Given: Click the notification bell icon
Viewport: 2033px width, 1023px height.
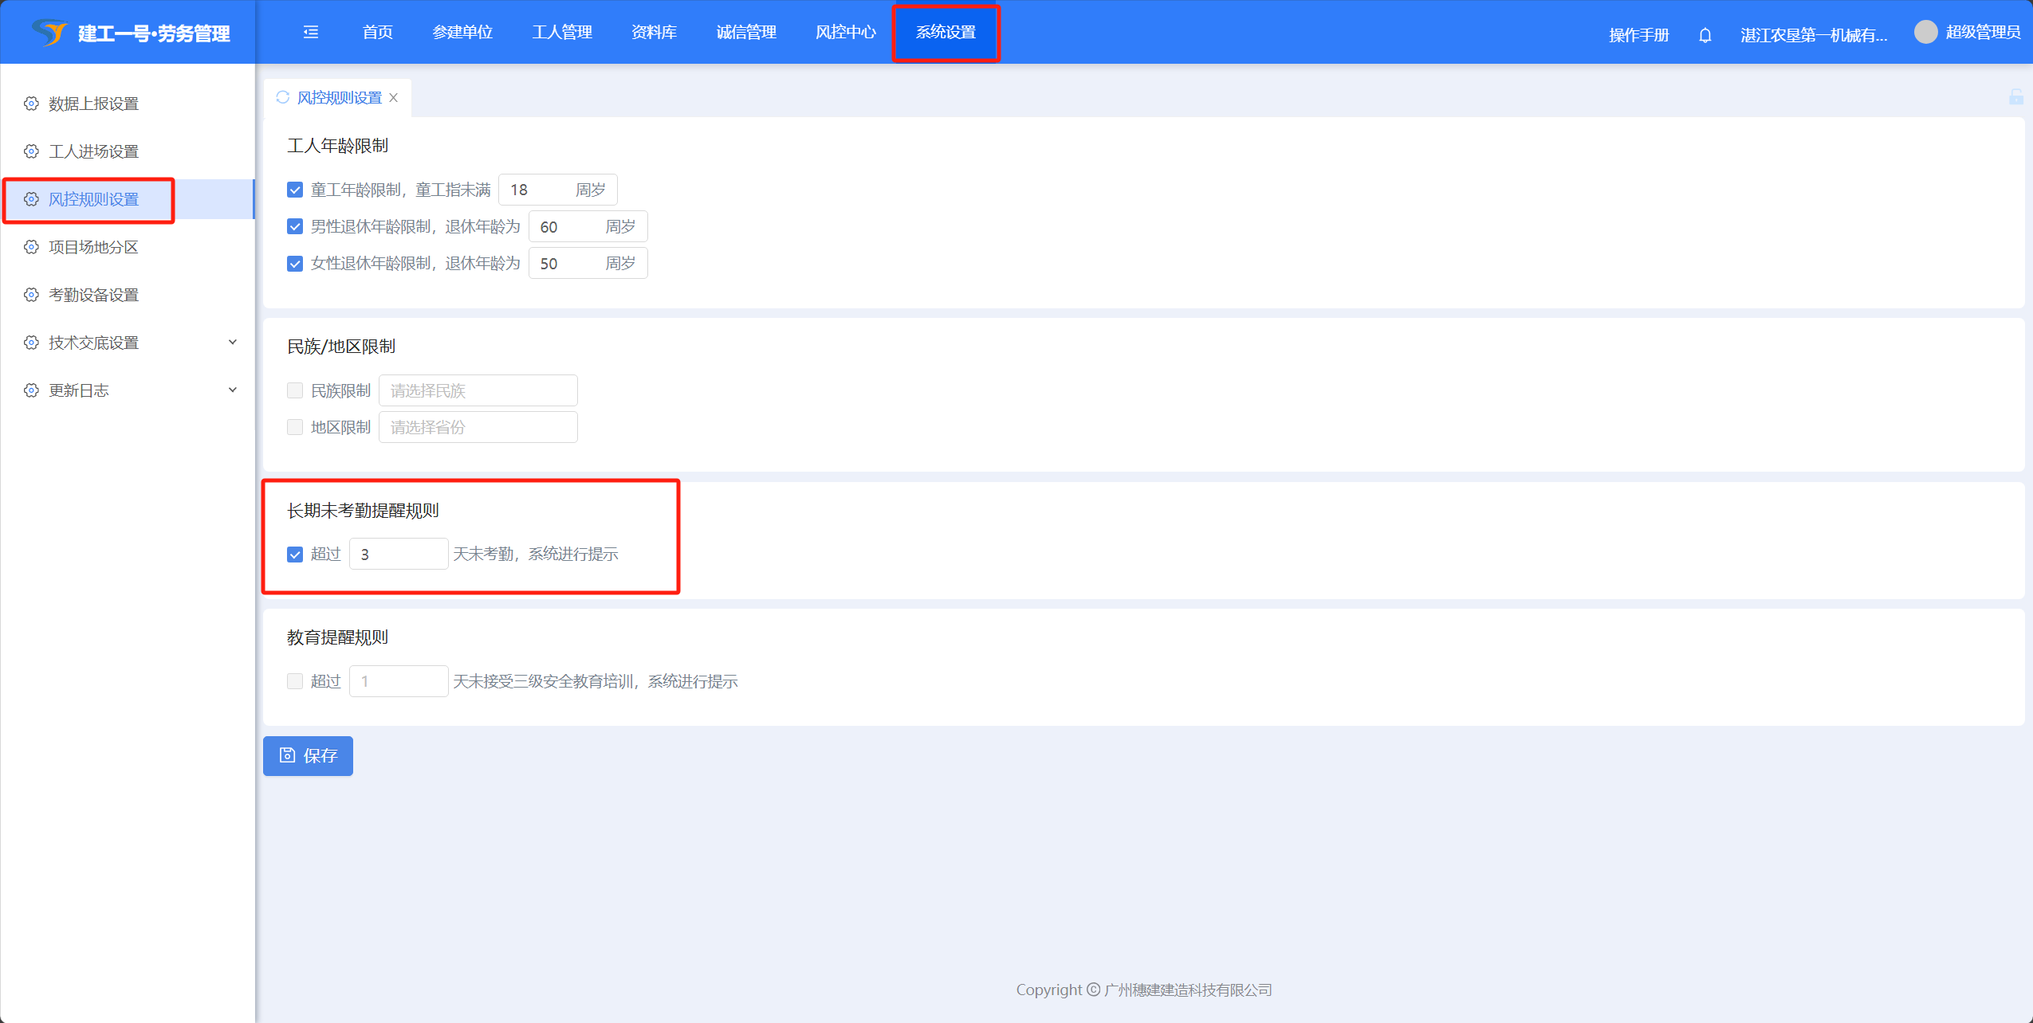Looking at the screenshot, I should point(1705,35).
